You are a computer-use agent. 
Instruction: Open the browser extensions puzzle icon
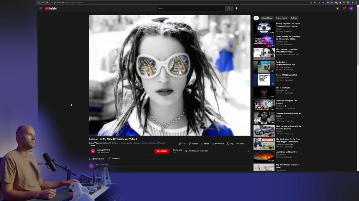[340, 3]
